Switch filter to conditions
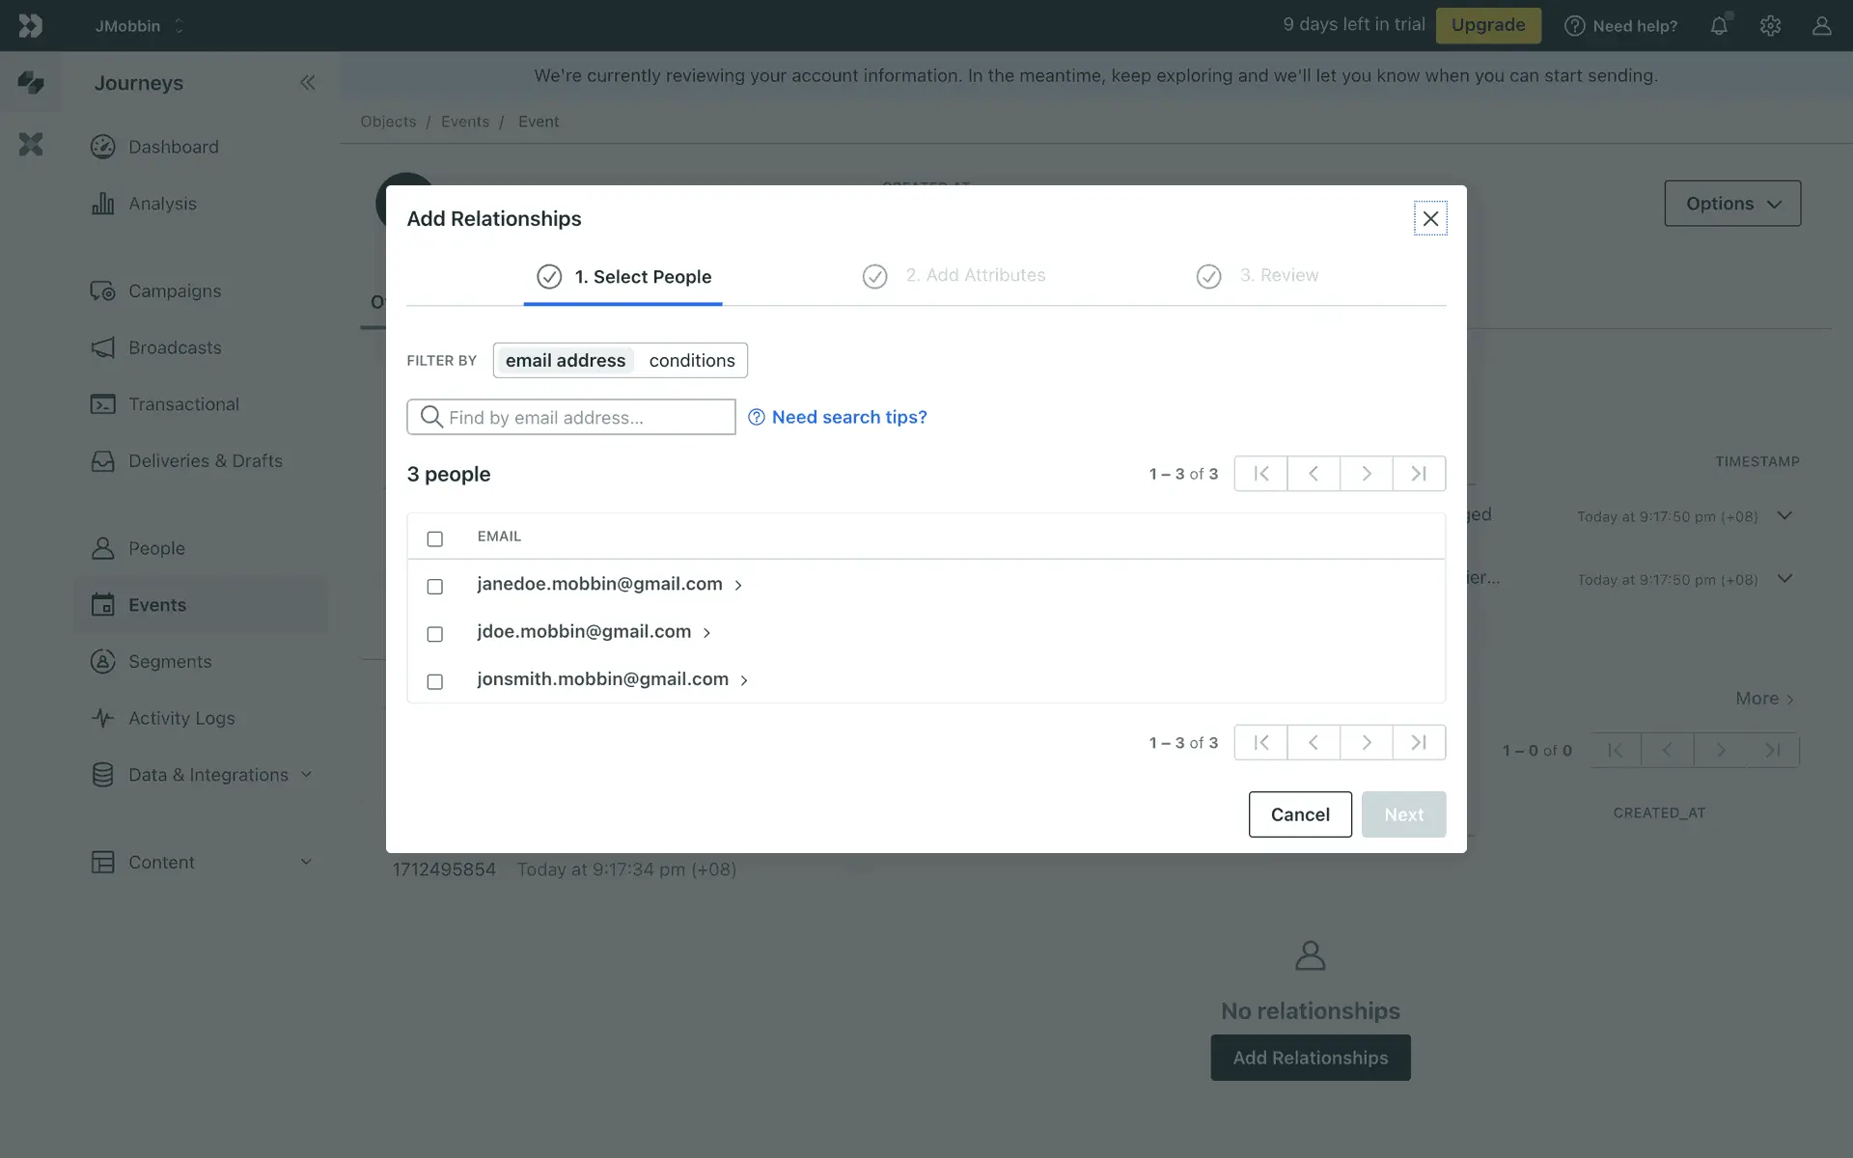 coord(692,360)
